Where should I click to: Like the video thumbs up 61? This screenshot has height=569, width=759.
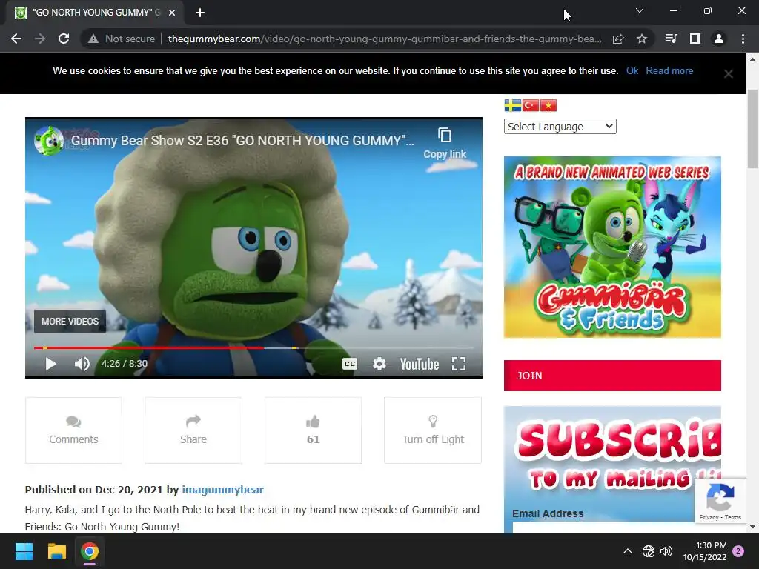click(x=313, y=430)
